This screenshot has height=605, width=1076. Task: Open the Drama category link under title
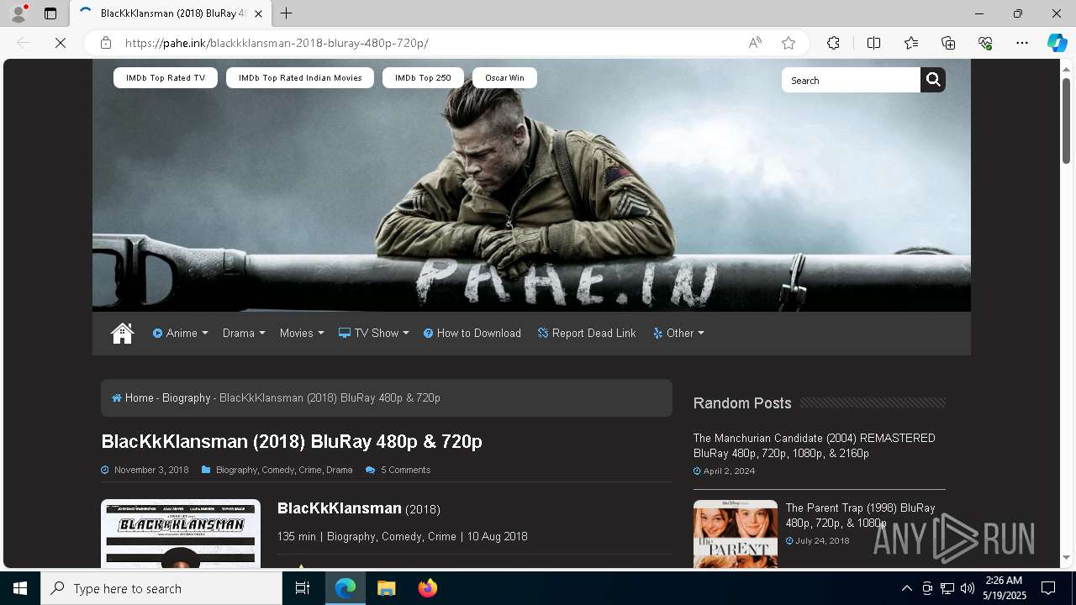tap(340, 470)
